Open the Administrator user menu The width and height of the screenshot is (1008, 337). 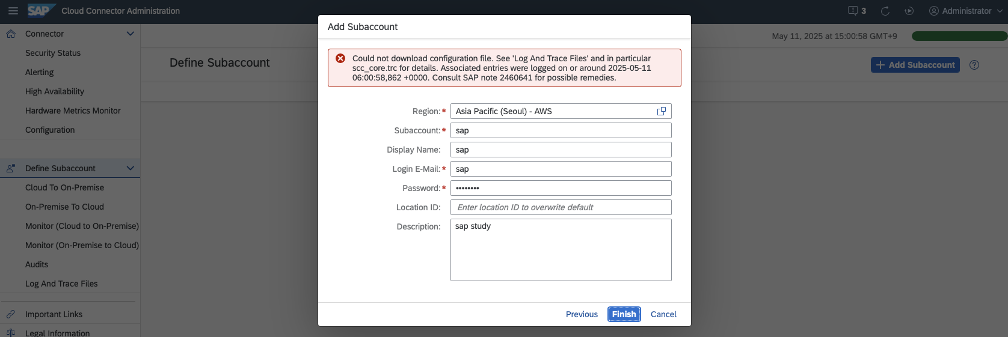tap(966, 11)
